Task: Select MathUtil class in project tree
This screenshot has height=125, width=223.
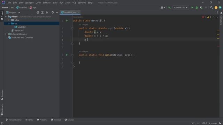Action: [x=20, y=27]
